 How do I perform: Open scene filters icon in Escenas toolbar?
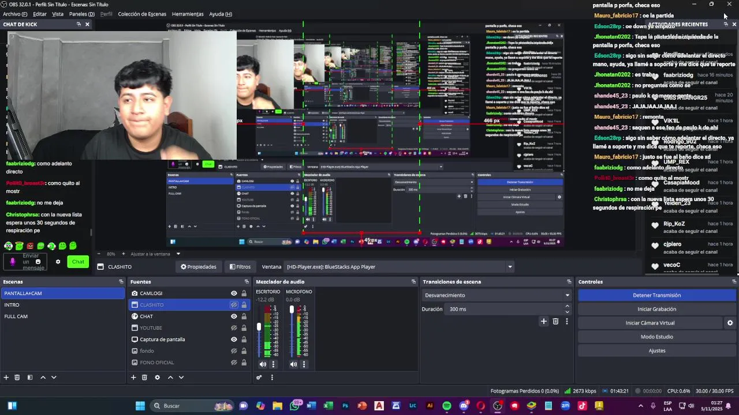click(x=30, y=378)
